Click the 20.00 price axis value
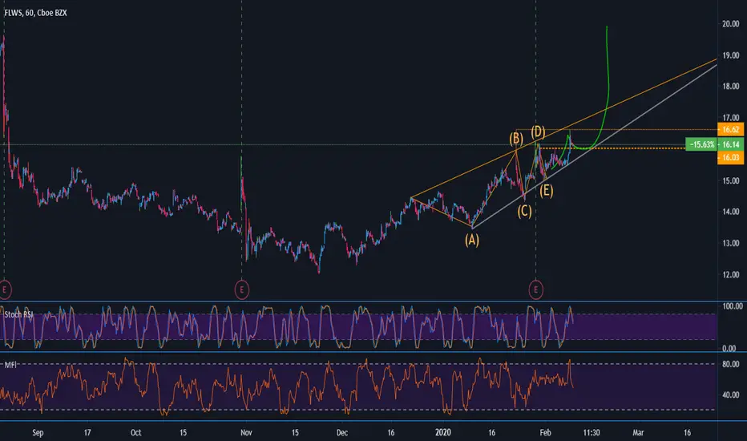The width and height of the screenshot is (747, 441). tap(730, 24)
